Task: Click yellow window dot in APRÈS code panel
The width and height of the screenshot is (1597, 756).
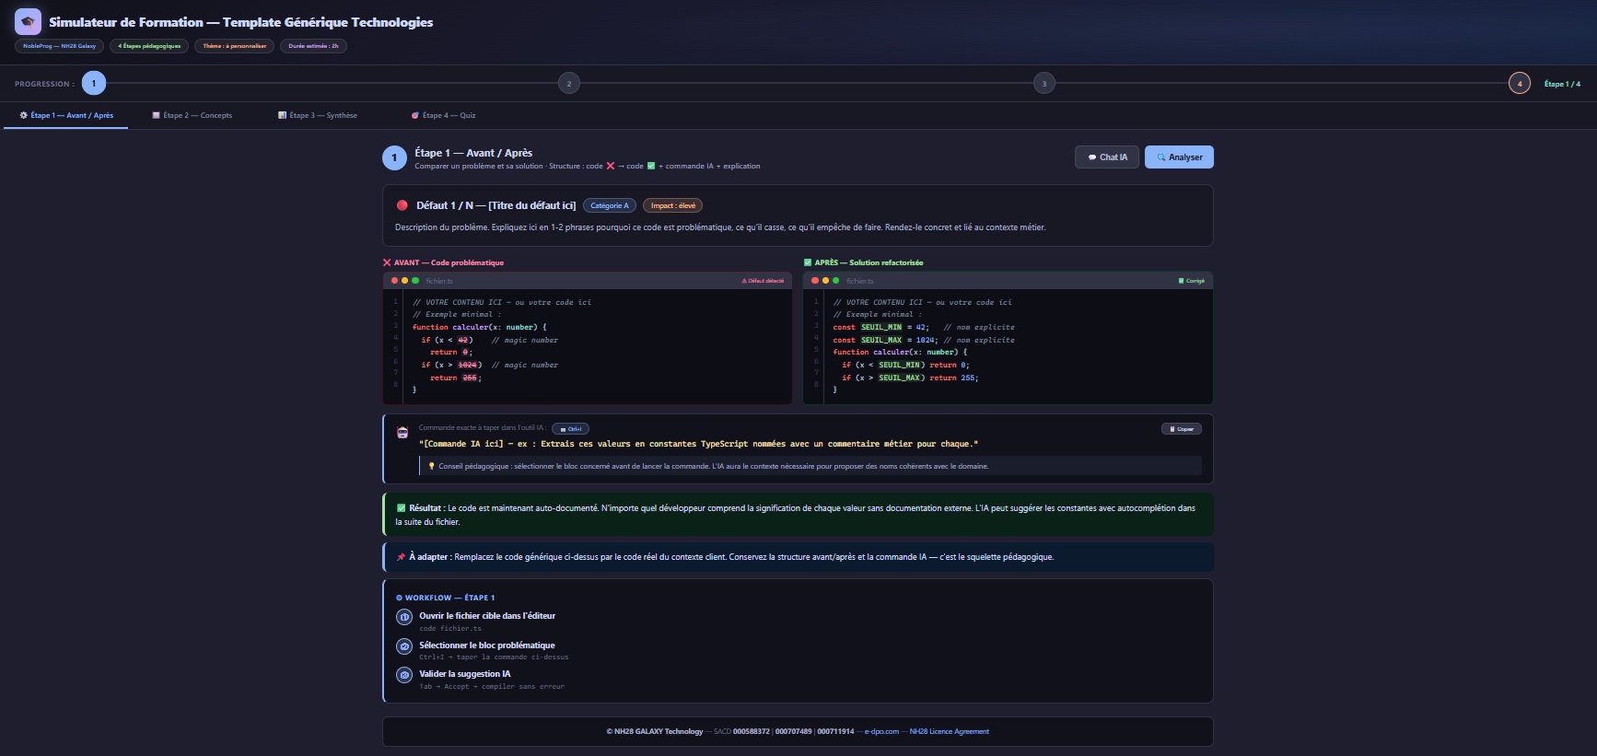Action: tap(825, 281)
